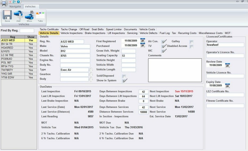Open the Tacho Certificate tab
248x151 pixels.
(x=49, y=29)
